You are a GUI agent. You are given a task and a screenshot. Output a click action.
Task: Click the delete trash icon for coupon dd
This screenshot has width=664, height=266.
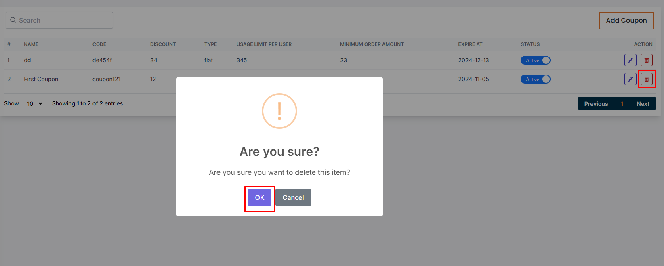(x=646, y=60)
